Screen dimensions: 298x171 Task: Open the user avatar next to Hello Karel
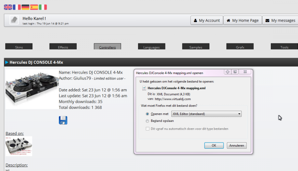click(14, 20)
